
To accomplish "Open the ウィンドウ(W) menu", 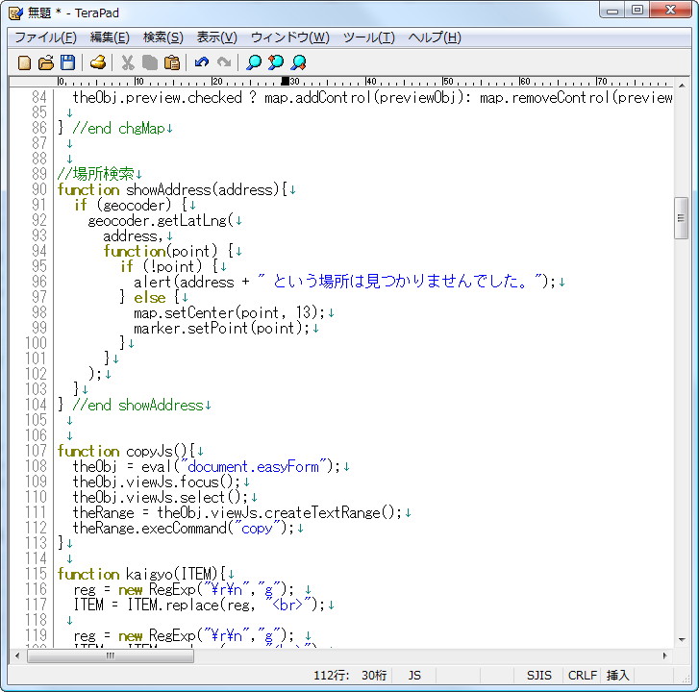I will [x=290, y=37].
